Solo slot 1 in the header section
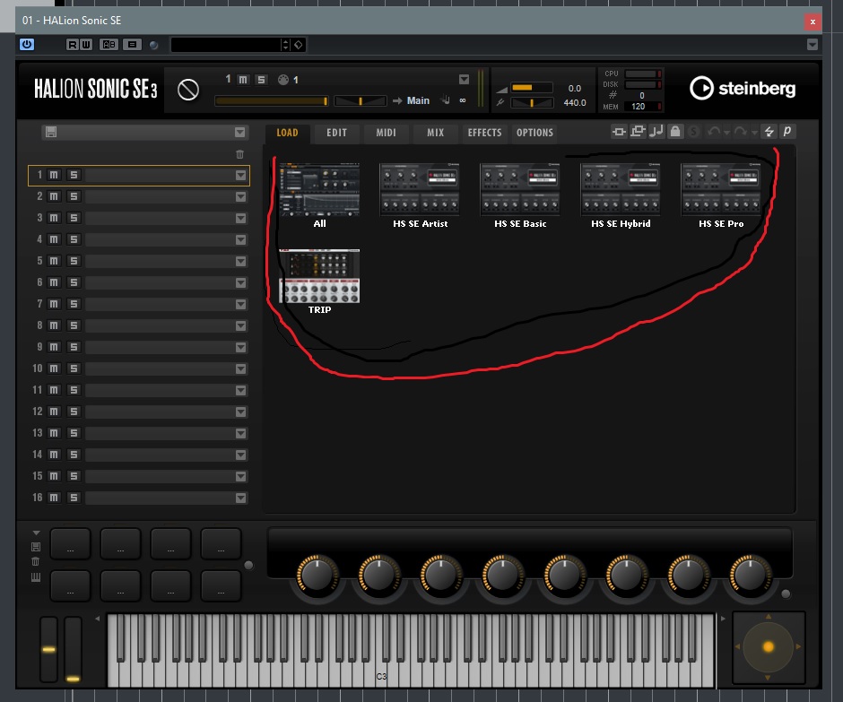The image size is (843, 702). [x=261, y=80]
